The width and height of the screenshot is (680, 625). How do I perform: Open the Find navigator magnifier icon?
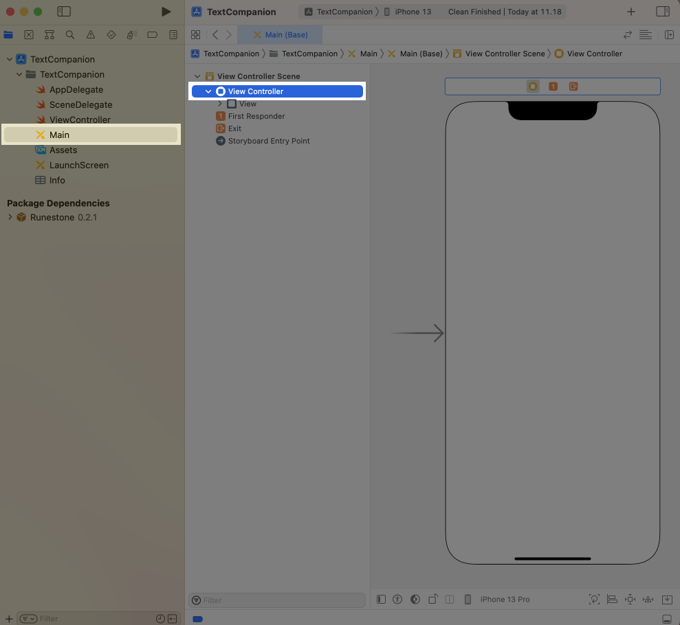[70, 34]
